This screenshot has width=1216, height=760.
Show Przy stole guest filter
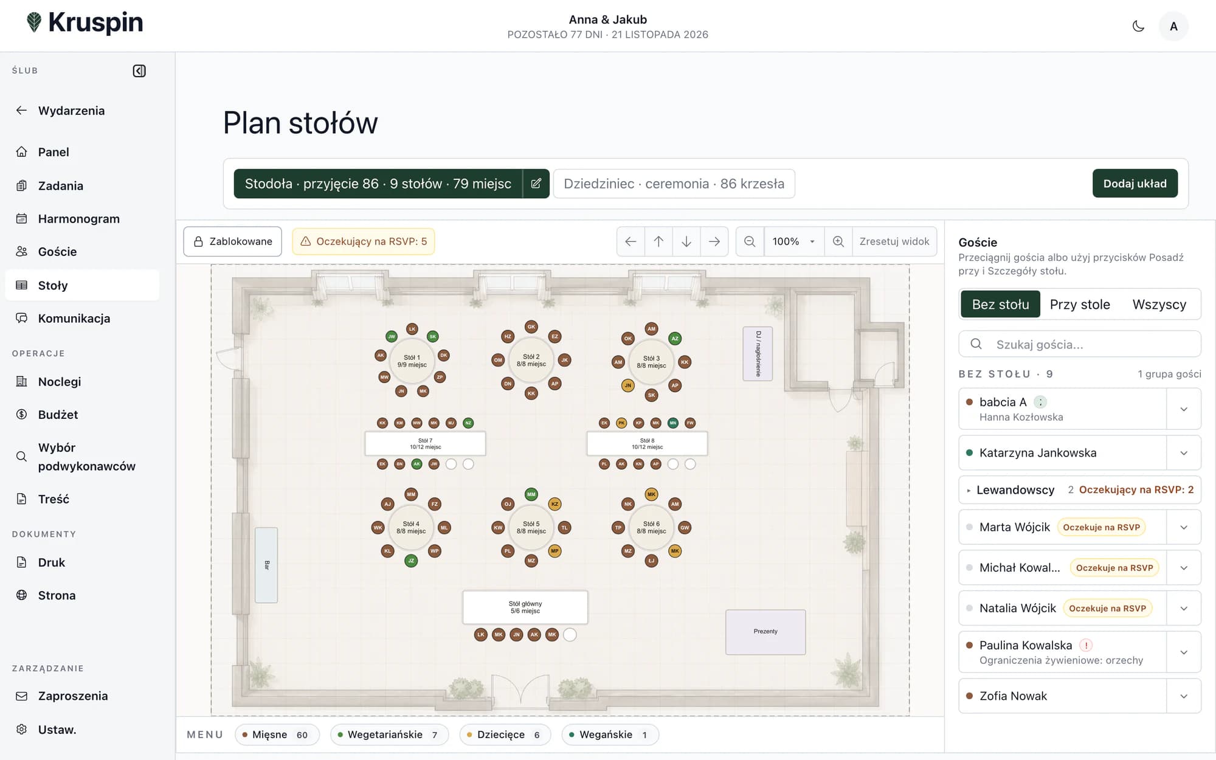pos(1080,304)
